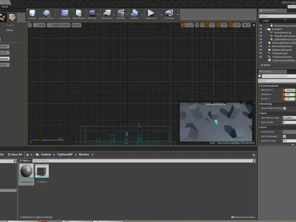This screenshot has height=222, width=296.
Task: Open rotation snap 10° dropdown
Action: [x=224, y=25]
